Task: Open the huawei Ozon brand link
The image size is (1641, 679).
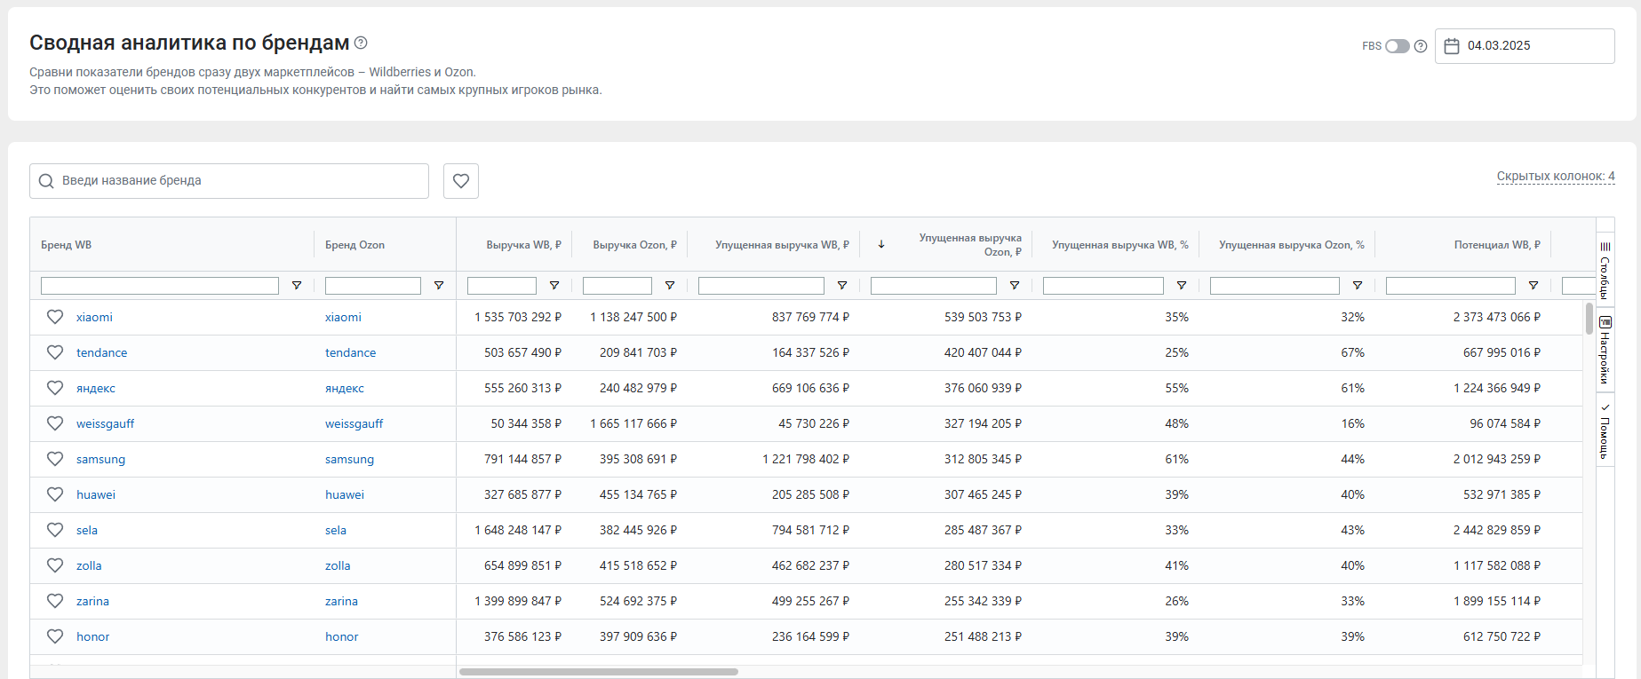Action: coord(345,494)
